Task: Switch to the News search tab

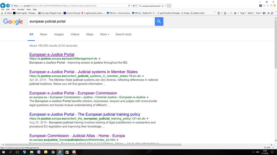Action: 44,34
